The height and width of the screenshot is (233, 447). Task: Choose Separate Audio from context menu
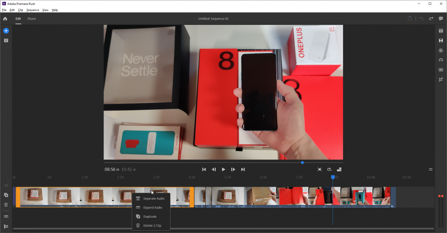click(151, 198)
